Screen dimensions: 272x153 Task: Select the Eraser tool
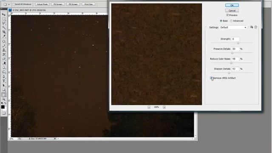pos(4,59)
